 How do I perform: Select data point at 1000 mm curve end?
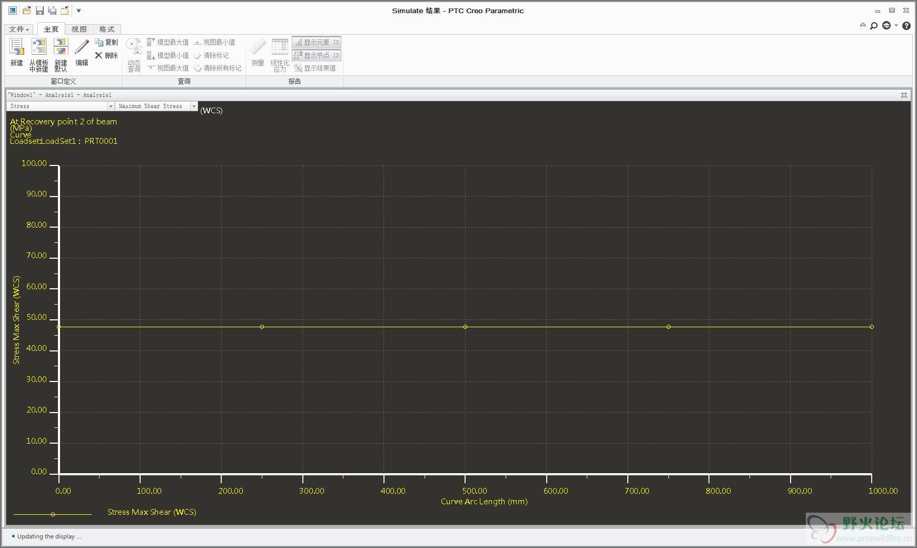pos(872,327)
